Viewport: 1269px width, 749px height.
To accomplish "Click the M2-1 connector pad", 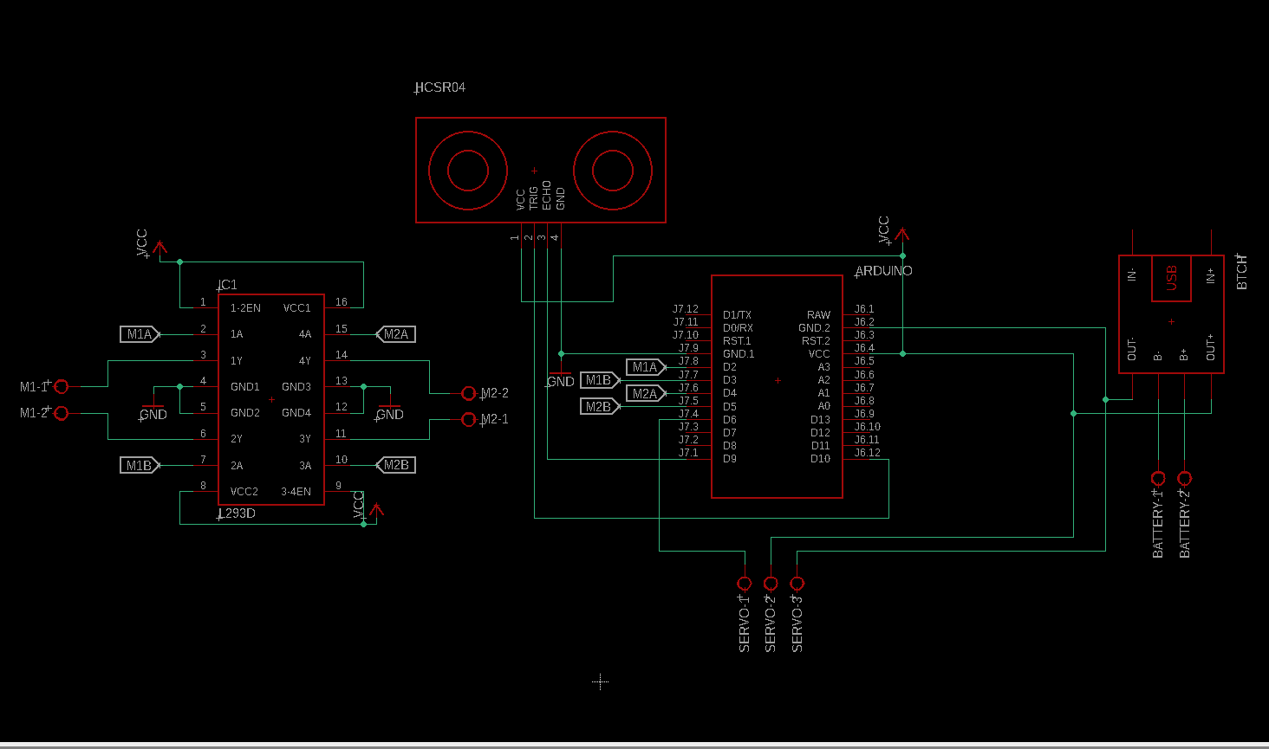I will point(469,420).
